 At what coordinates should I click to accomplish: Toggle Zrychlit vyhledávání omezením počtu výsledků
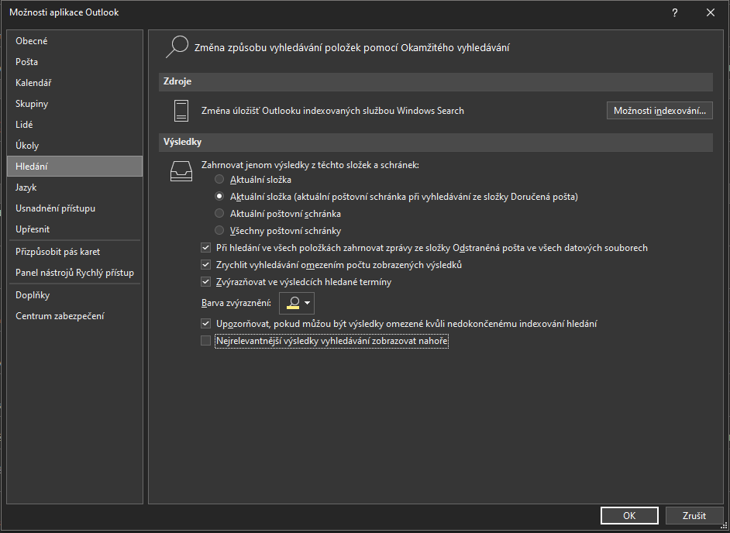[206, 265]
